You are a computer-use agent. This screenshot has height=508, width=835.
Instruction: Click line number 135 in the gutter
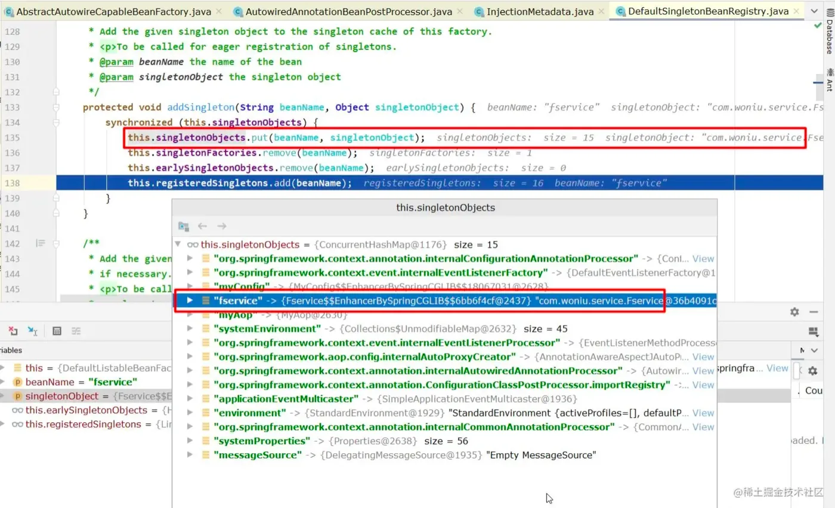12,138
